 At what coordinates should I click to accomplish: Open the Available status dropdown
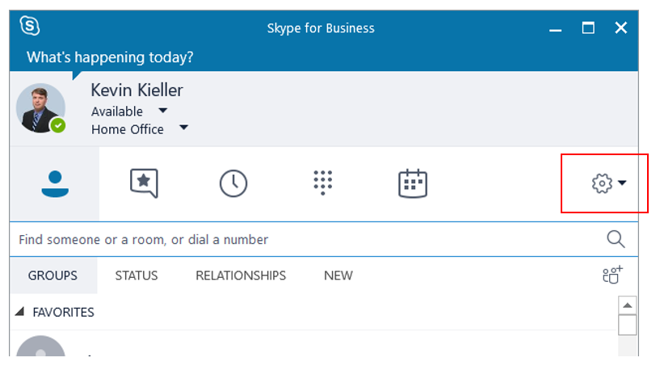pyautogui.click(x=162, y=111)
